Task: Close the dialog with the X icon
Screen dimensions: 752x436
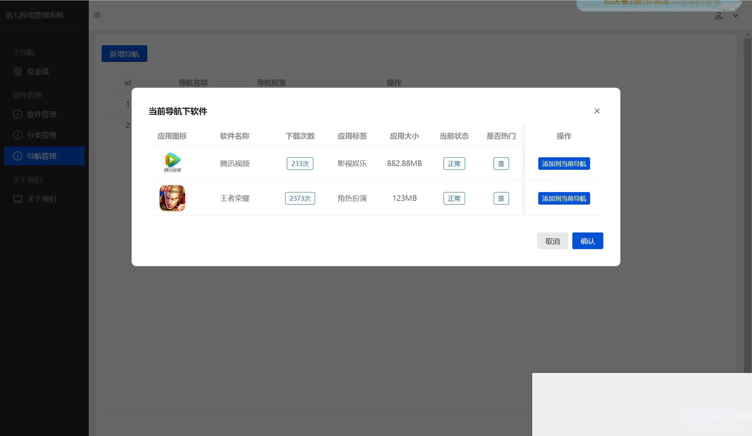Action: (597, 111)
